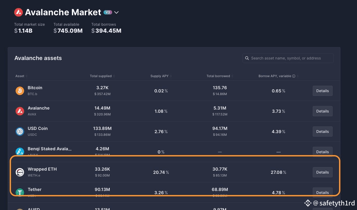The width and height of the screenshot is (357, 210).
Task: Click the Avalanche Market logo icon
Action: point(19,12)
